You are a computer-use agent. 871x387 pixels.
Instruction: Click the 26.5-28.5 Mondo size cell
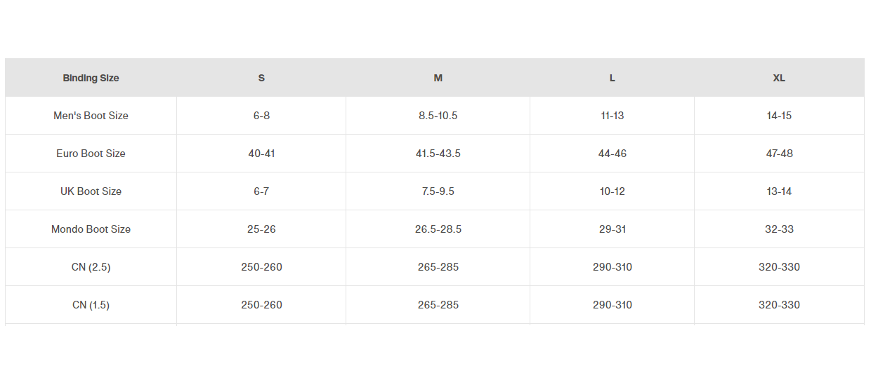tap(438, 229)
